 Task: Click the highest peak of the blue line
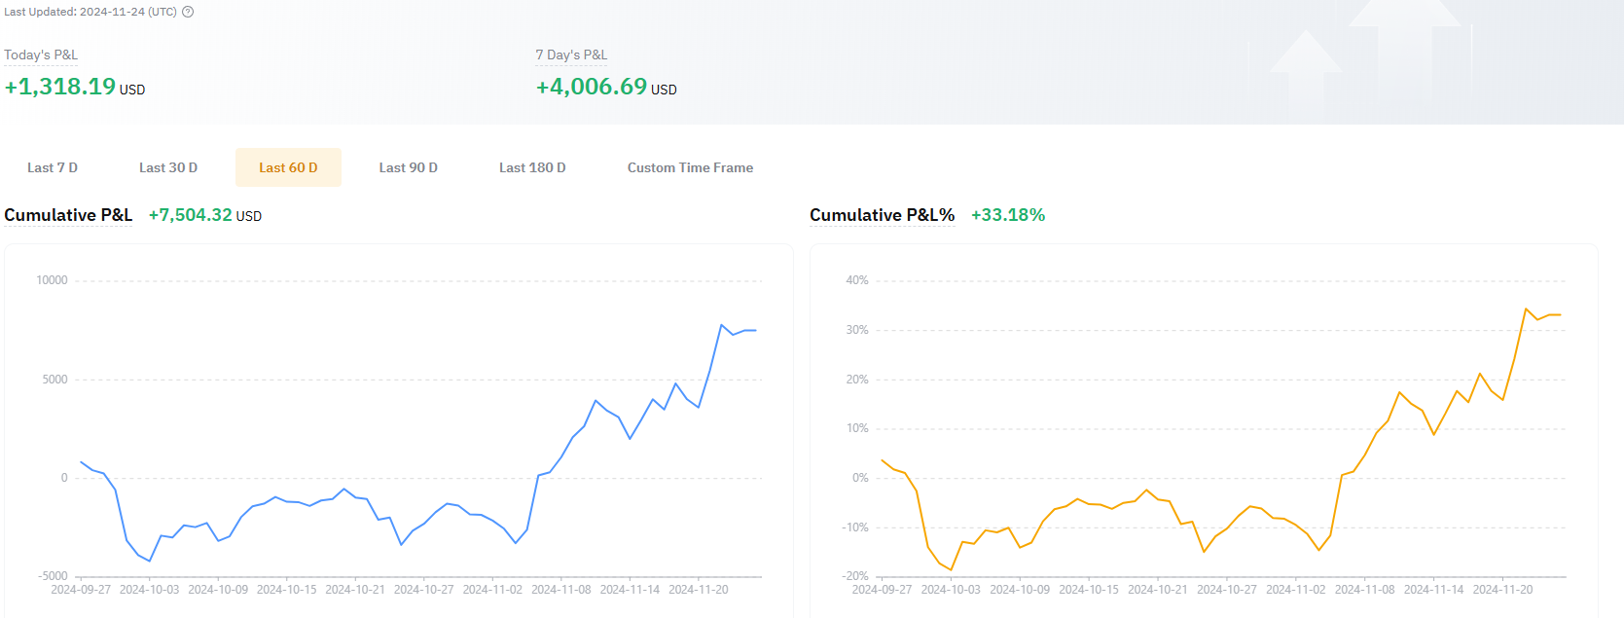point(722,325)
